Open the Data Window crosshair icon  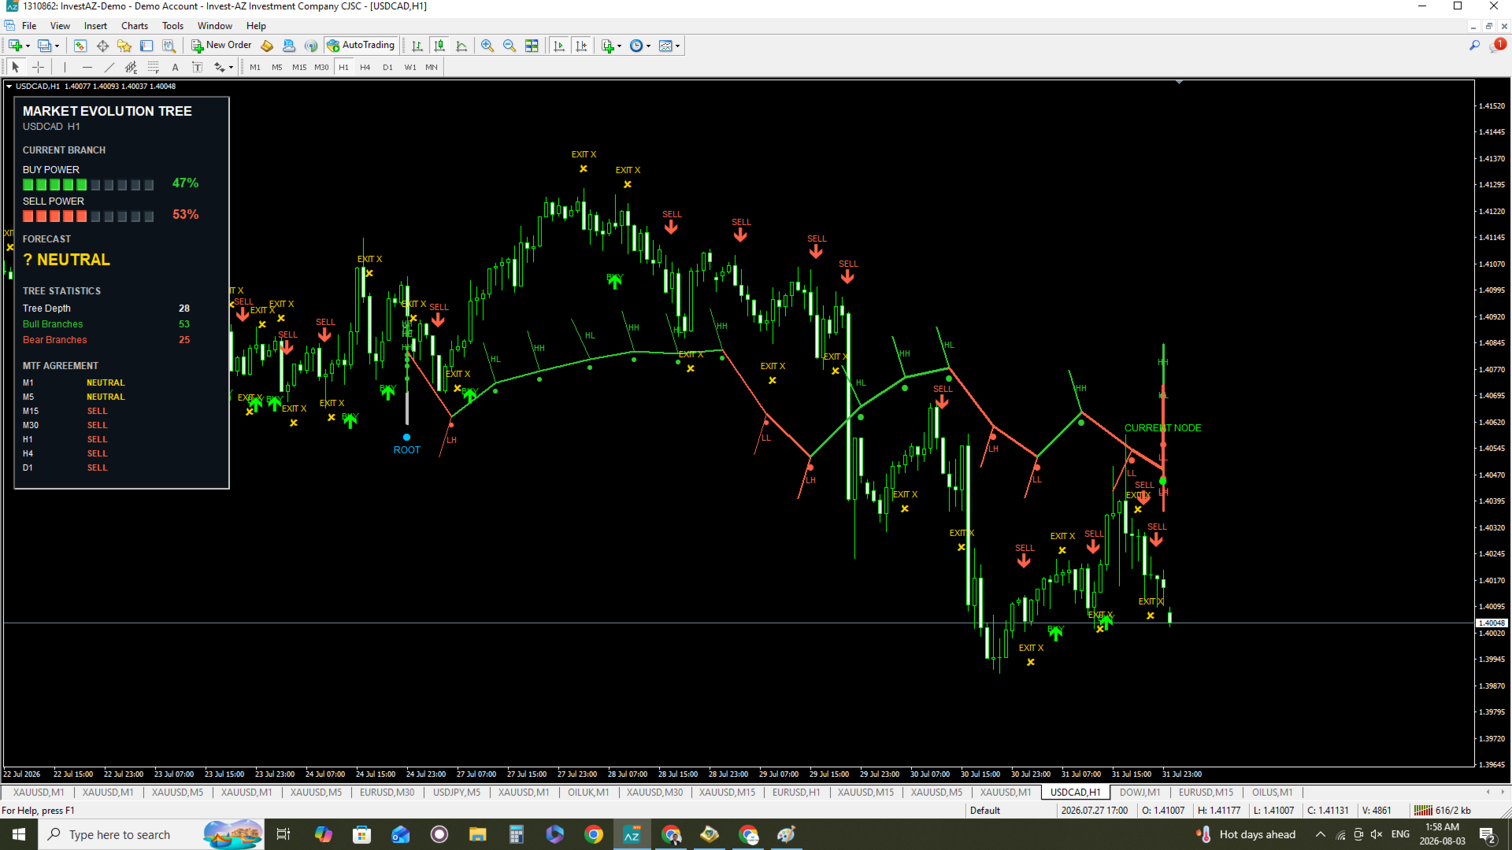[102, 46]
